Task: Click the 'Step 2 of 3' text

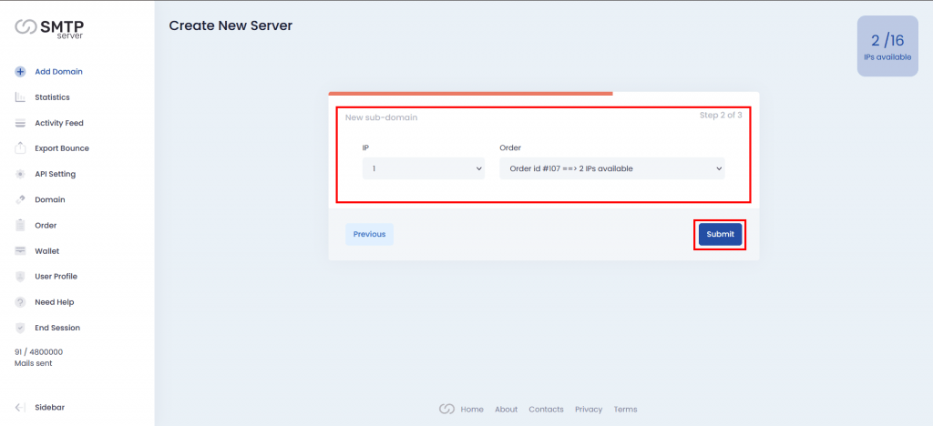Action: point(721,116)
